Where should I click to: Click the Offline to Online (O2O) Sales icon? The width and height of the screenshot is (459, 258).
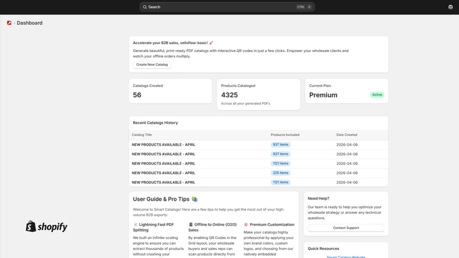(x=190, y=225)
